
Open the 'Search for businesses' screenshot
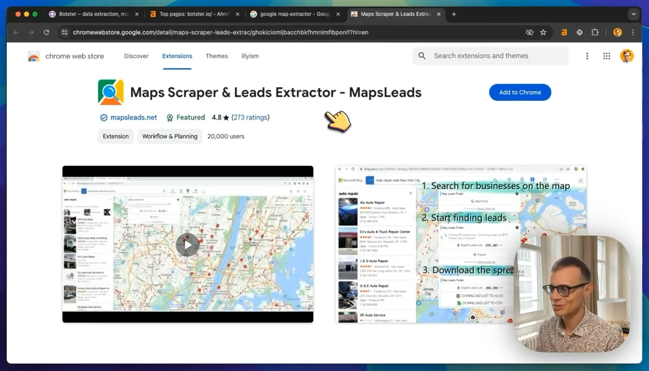click(461, 244)
